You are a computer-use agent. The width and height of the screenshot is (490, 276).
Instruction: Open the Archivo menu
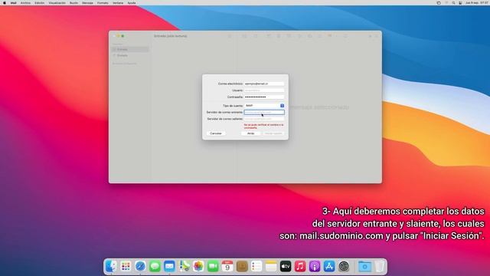point(25,3)
